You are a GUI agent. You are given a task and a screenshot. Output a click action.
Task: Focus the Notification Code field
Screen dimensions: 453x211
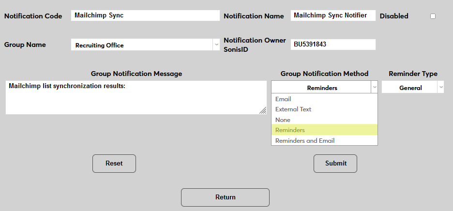click(x=145, y=15)
